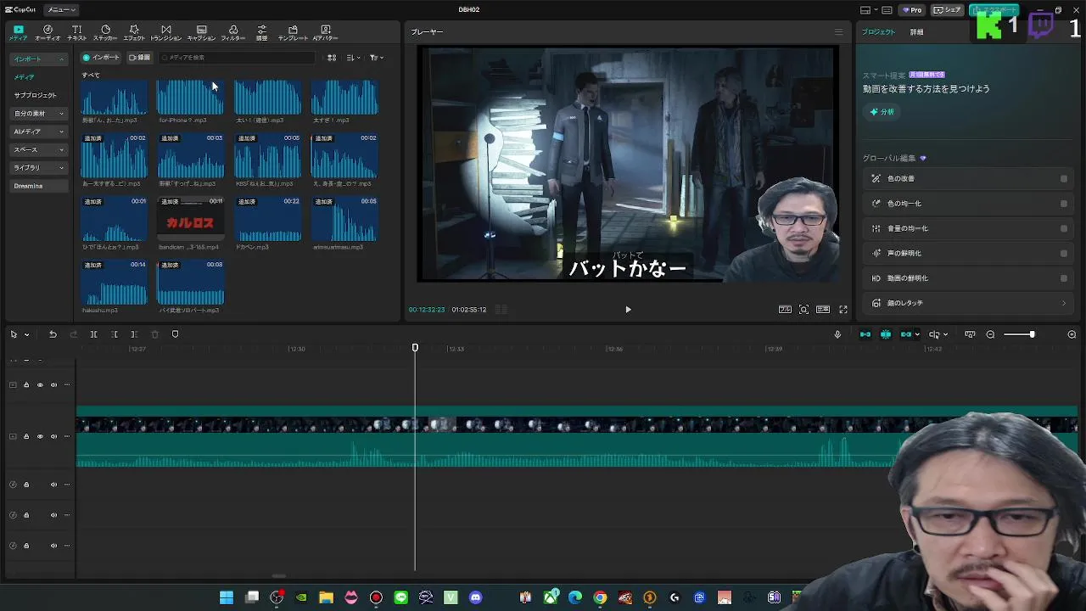Collapse the インポート sidebar section
Image resolution: width=1086 pixels, height=611 pixels.
38,59
